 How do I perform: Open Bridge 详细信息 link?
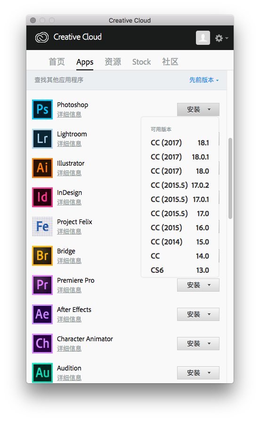click(x=69, y=261)
